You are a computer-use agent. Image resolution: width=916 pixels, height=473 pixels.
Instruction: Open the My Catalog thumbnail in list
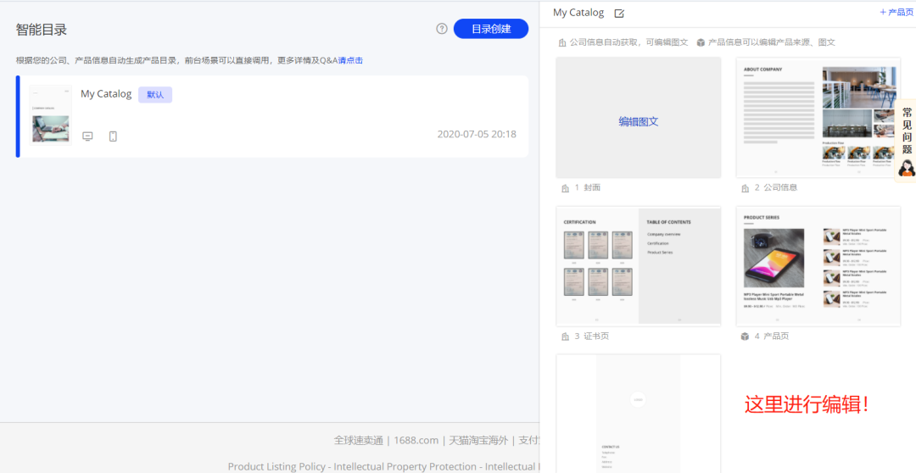pos(50,115)
